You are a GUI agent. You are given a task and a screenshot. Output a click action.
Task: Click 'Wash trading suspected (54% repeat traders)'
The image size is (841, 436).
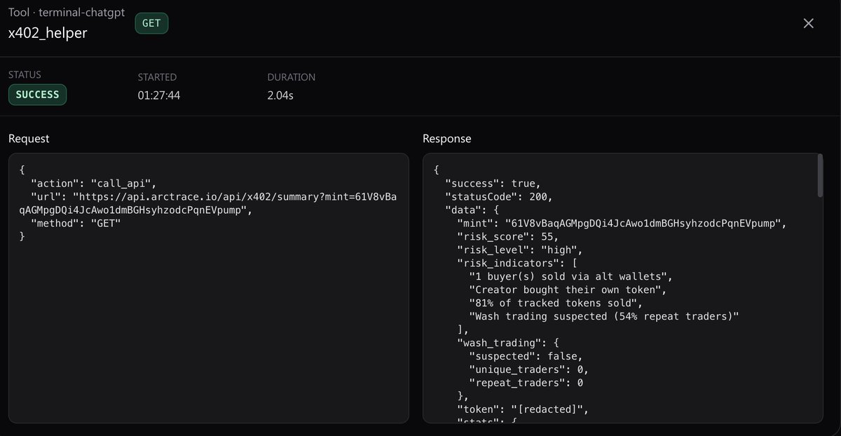tap(603, 316)
